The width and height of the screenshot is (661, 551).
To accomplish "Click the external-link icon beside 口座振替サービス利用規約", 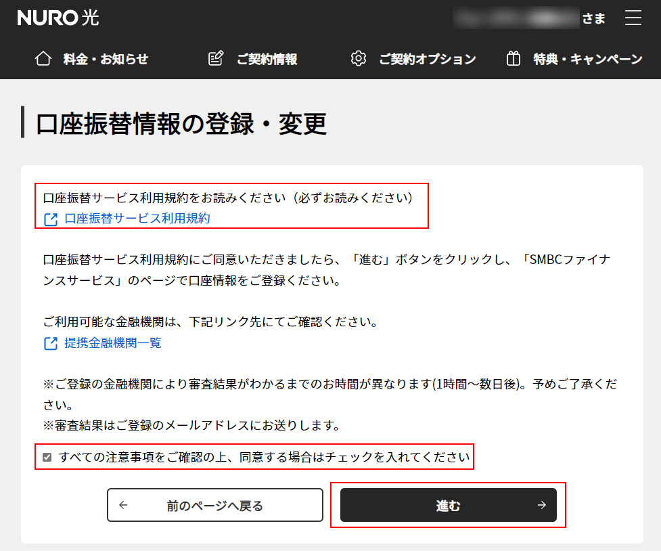I will pyautogui.click(x=49, y=218).
